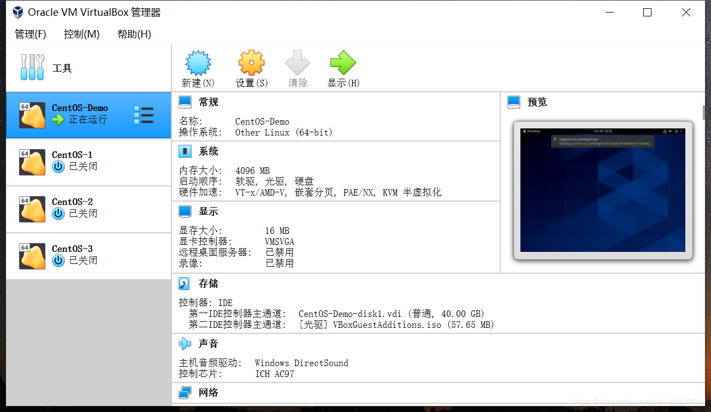Click CentOS-Demo running arrow status icon

tap(58, 120)
